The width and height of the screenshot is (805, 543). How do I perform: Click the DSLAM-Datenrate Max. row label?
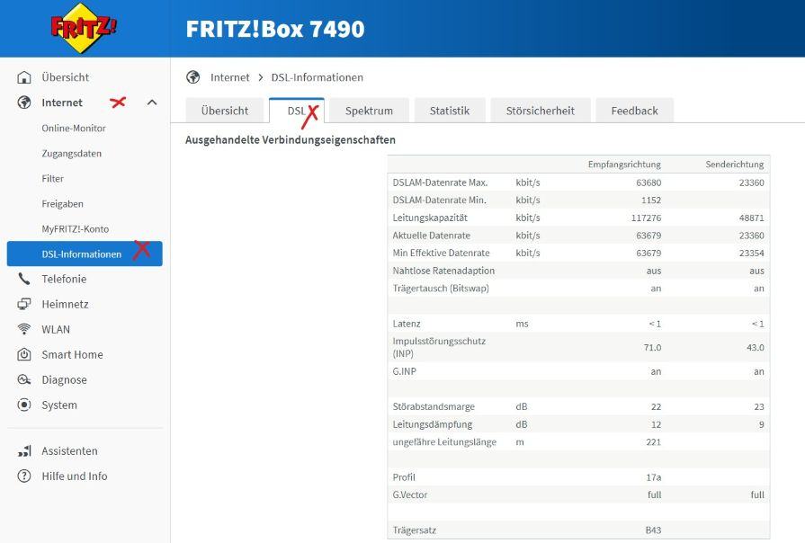coord(440,182)
